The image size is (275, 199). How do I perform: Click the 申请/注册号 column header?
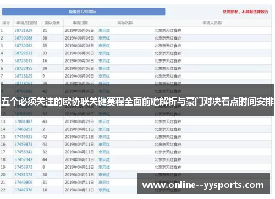(x=27, y=23)
